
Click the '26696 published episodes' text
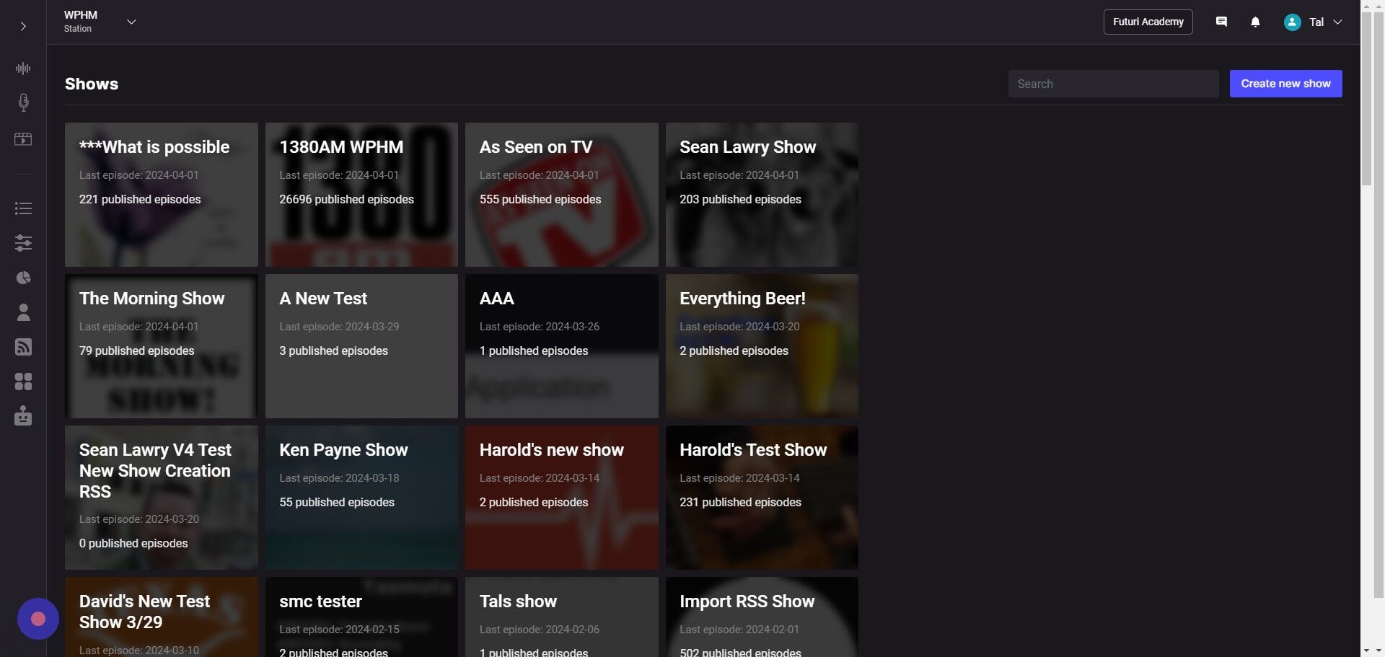(x=346, y=199)
